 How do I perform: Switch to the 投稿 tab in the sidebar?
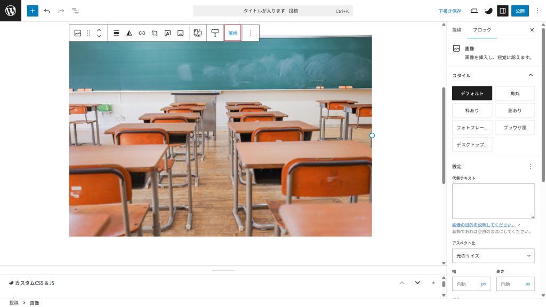tap(456, 30)
